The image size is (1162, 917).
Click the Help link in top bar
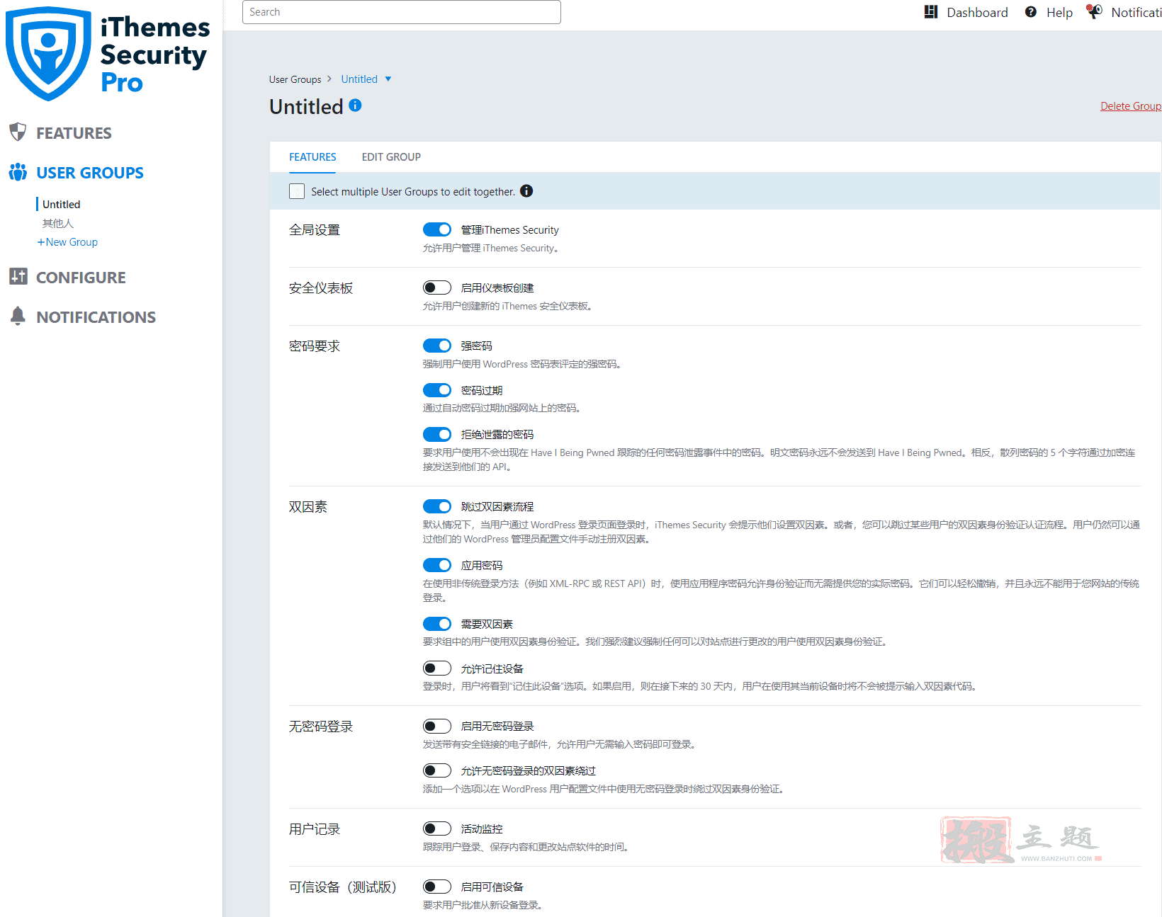[x=1059, y=12]
